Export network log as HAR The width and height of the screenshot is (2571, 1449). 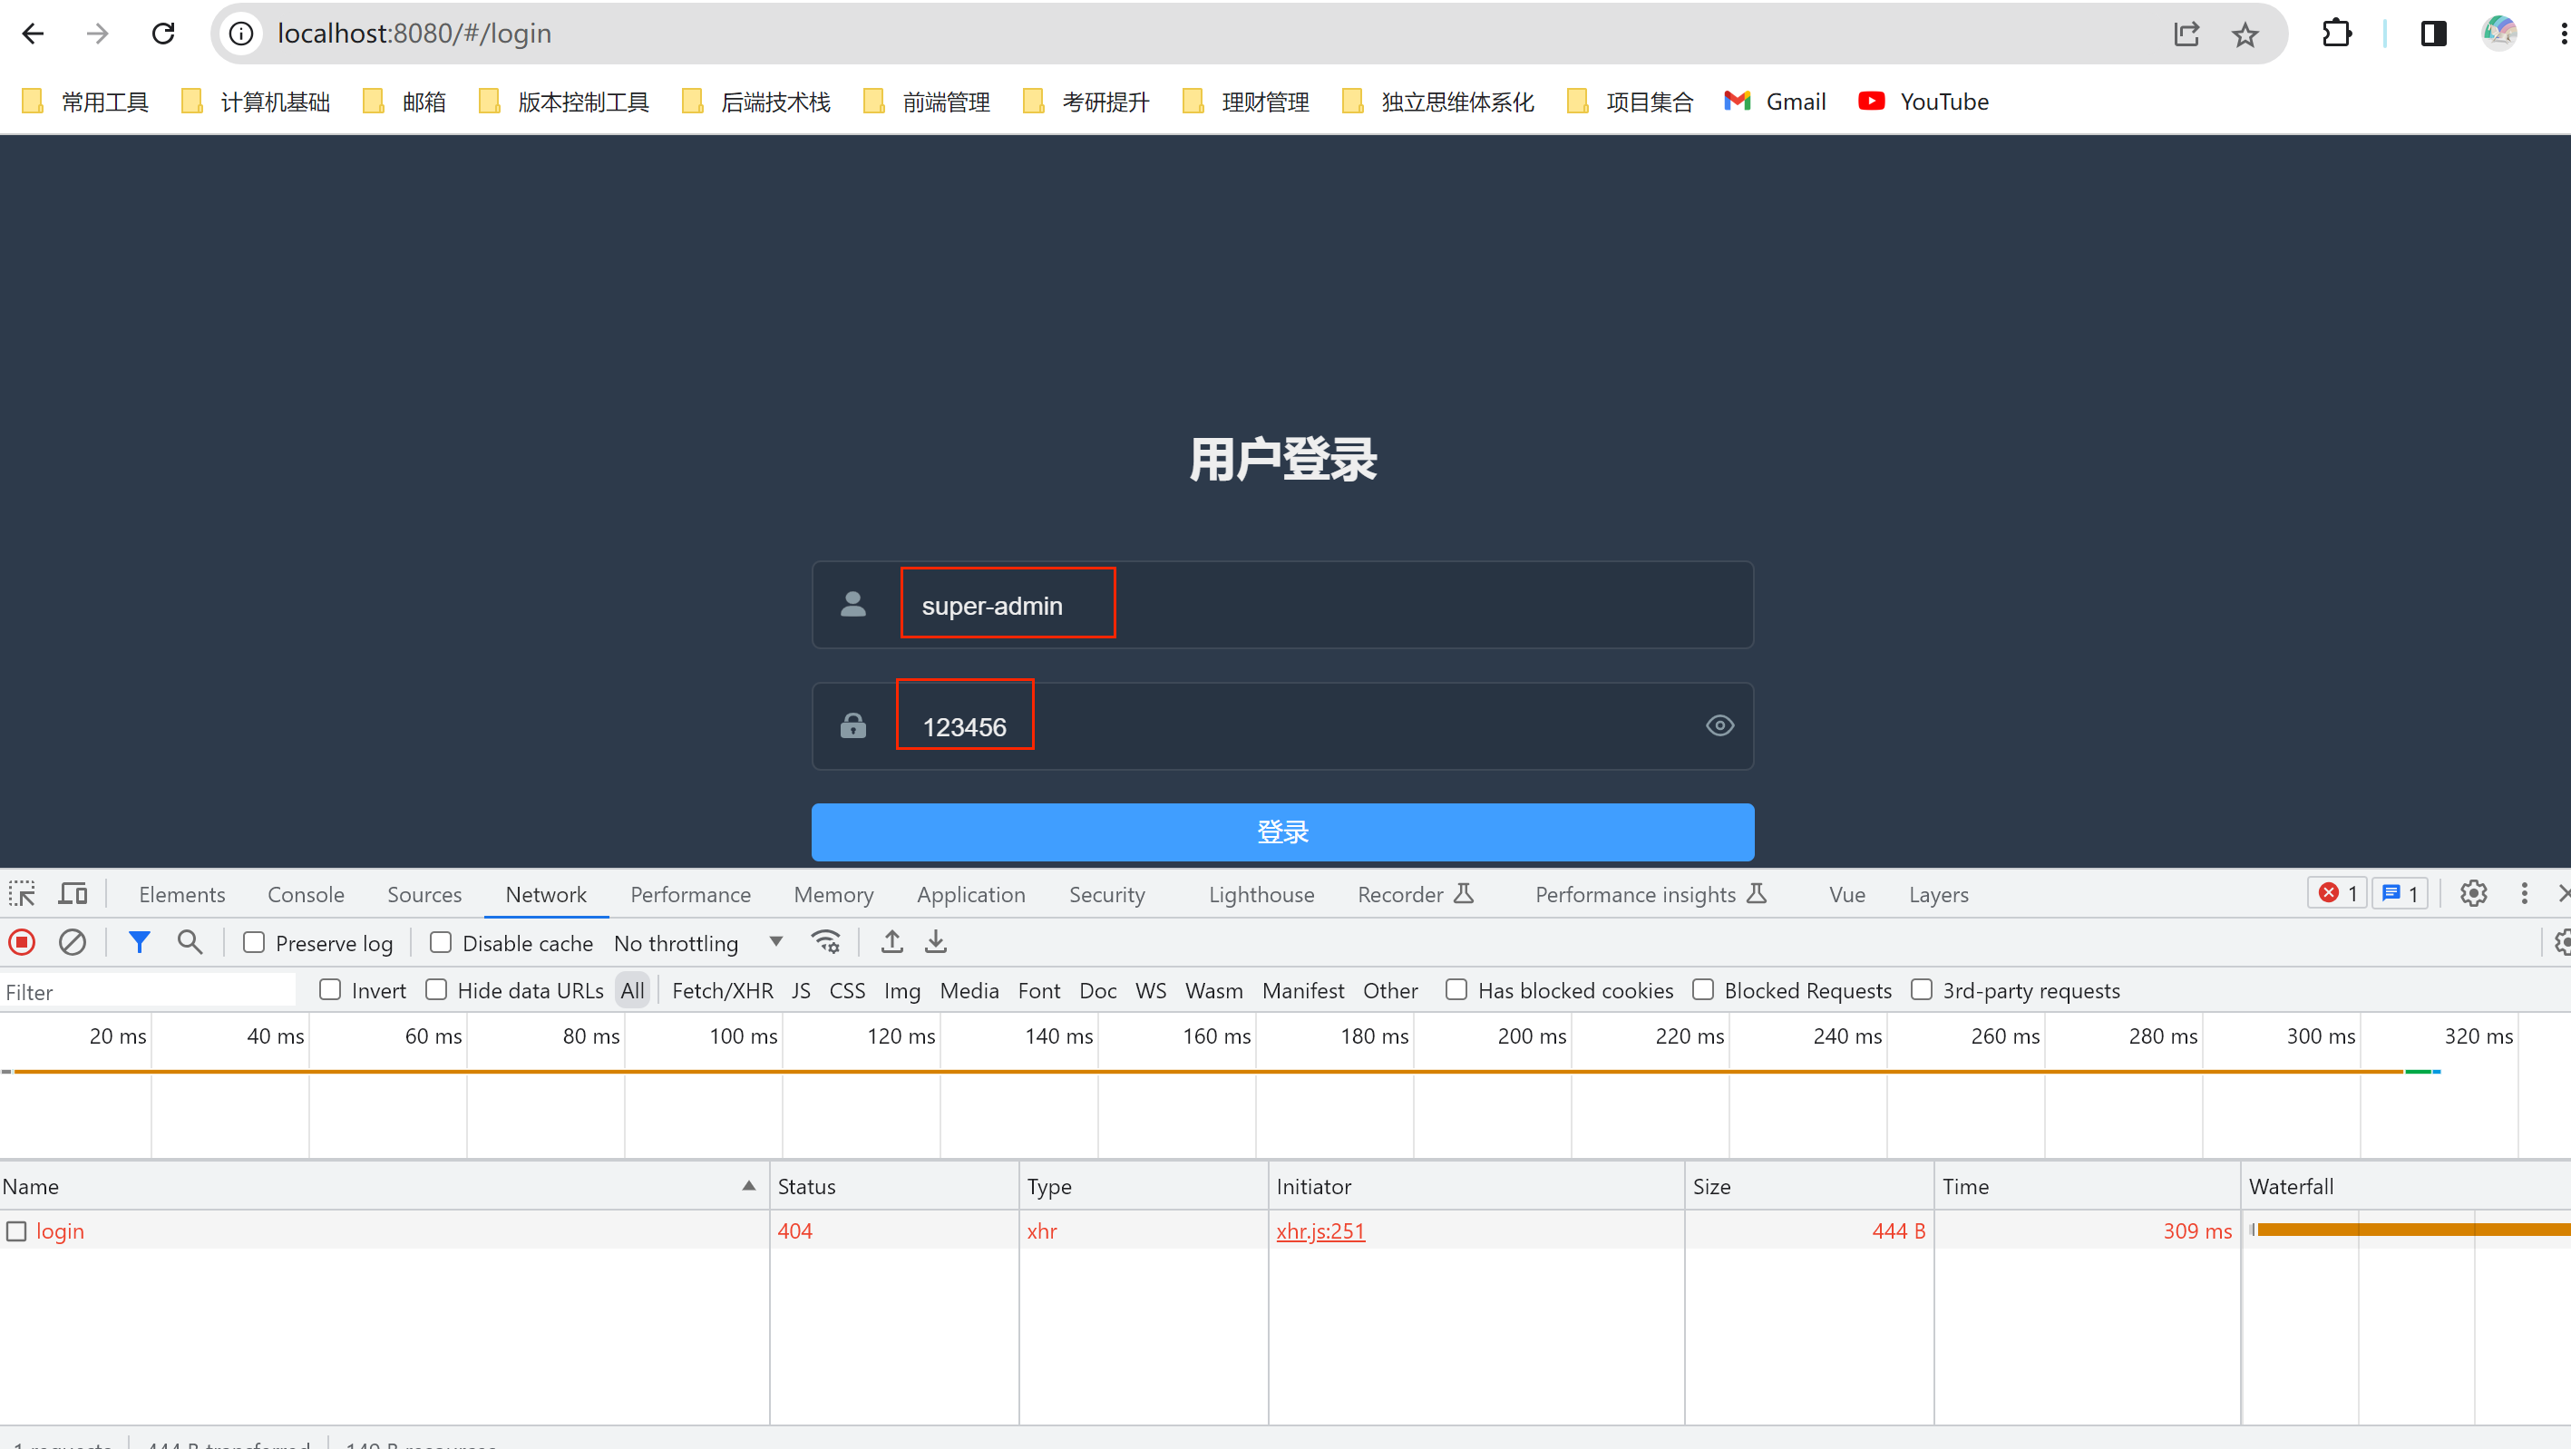(x=935, y=942)
